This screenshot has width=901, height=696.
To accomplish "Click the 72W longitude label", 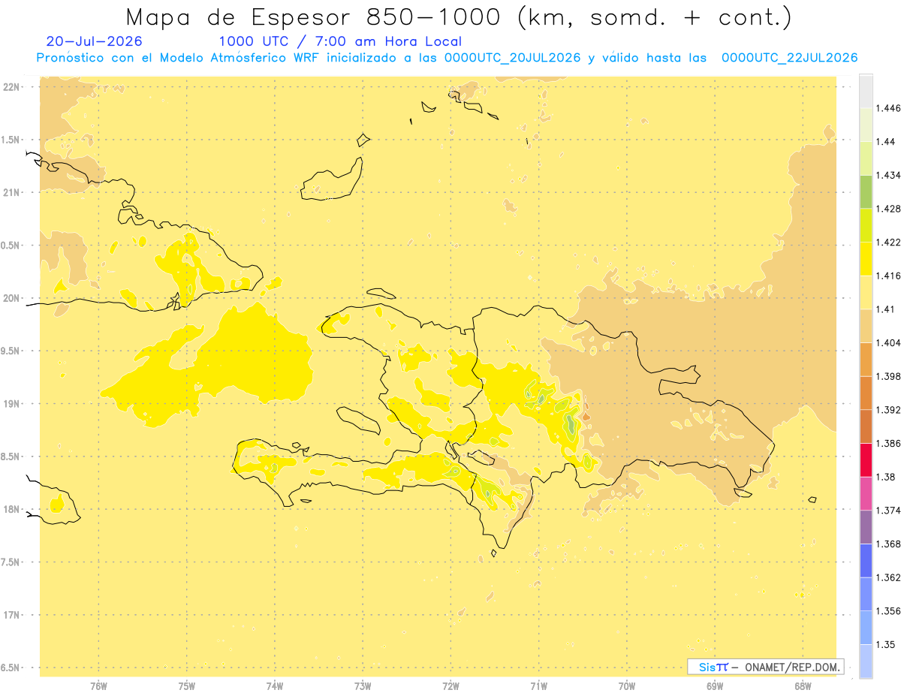I will [x=450, y=686].
